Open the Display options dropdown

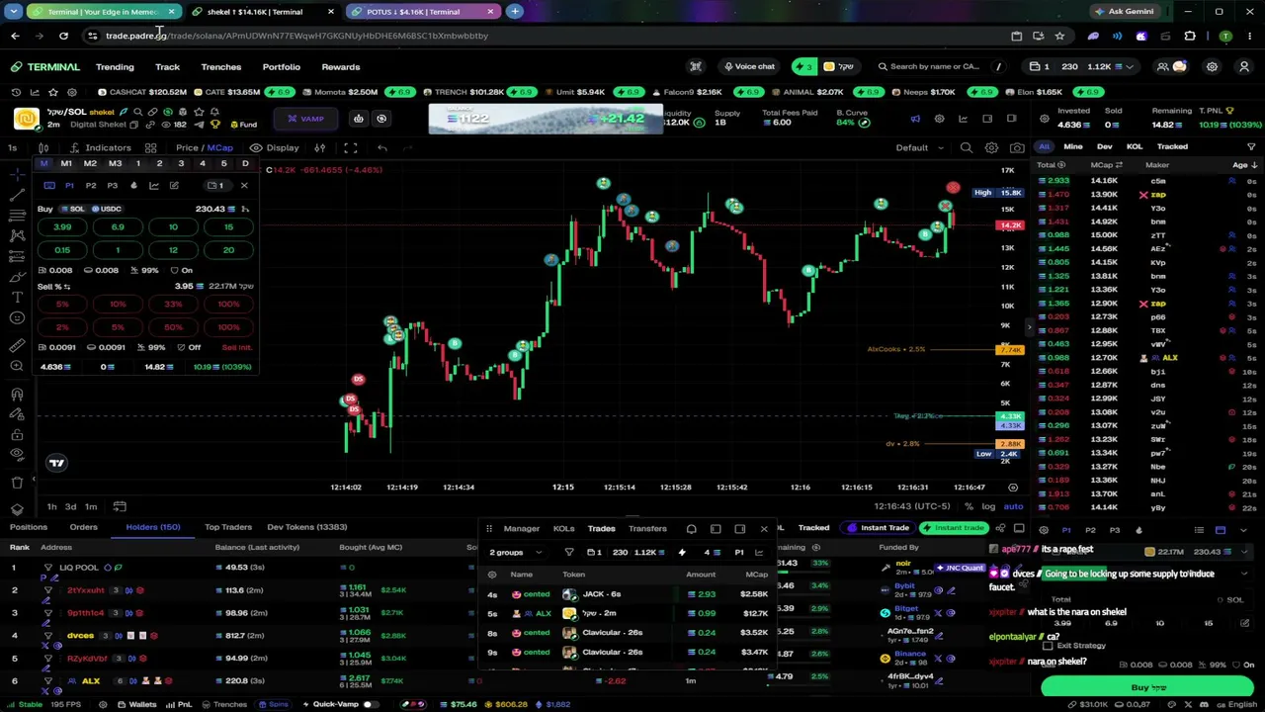click(x=275, y=147)
